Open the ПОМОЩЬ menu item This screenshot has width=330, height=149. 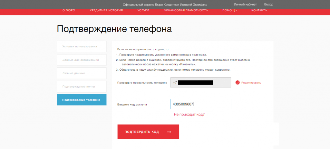click(x=229, y=10)
